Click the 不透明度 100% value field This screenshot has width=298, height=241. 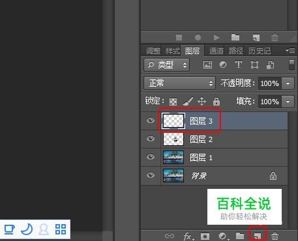[x=270, y=83]
